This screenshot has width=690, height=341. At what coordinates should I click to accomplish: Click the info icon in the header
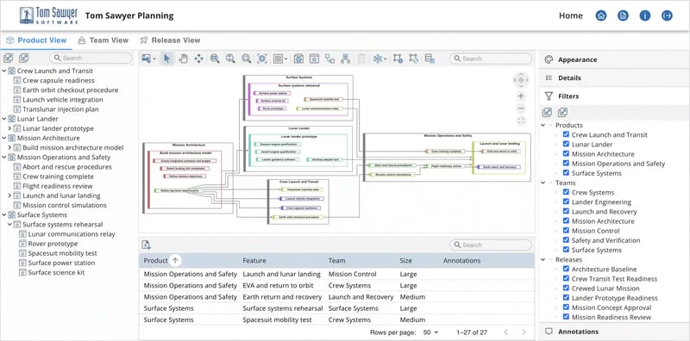tap(644, 15)
